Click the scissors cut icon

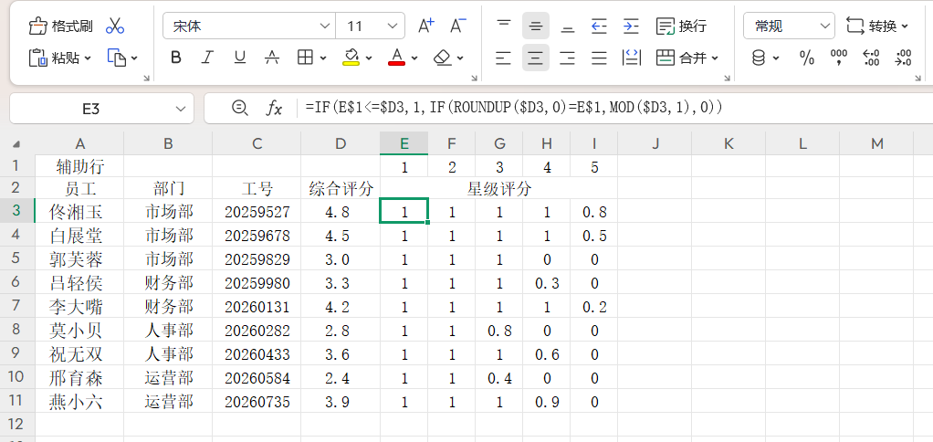pyautogui.click(x=115, y=26)
